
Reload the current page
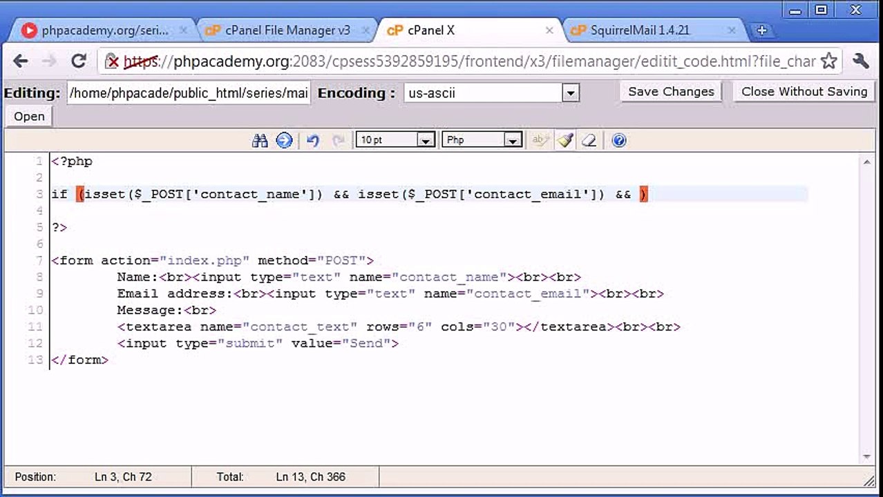tap(79, 61)
